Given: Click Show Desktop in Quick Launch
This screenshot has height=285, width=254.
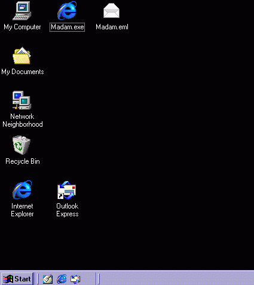Looking at the screenshot, I should point(48,279).
